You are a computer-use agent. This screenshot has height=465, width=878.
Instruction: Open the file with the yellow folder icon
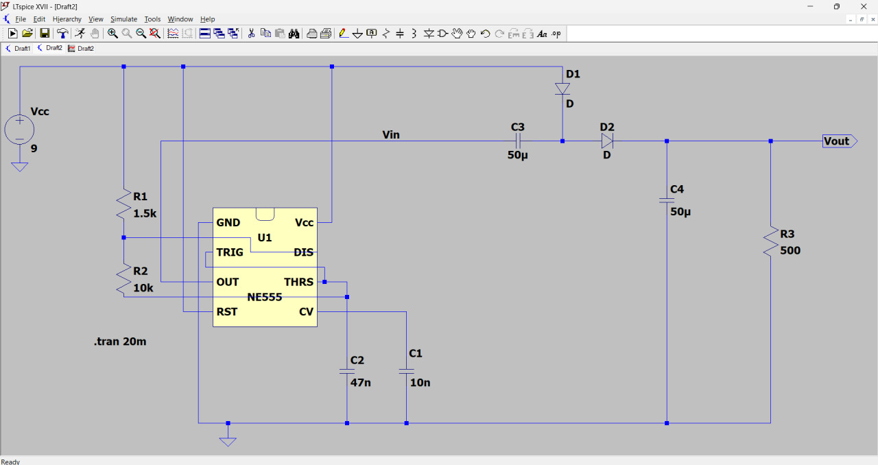27,33
